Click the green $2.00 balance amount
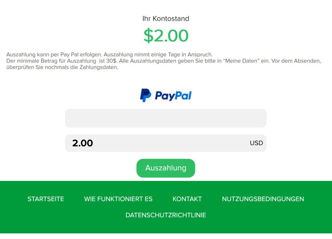The height and width of the screenshot is (239, 332). click(x=166, y=36)
